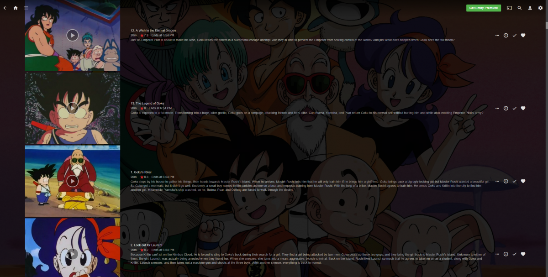
Task: Mark The Legend of Goku as played
Action: [514, 108]
